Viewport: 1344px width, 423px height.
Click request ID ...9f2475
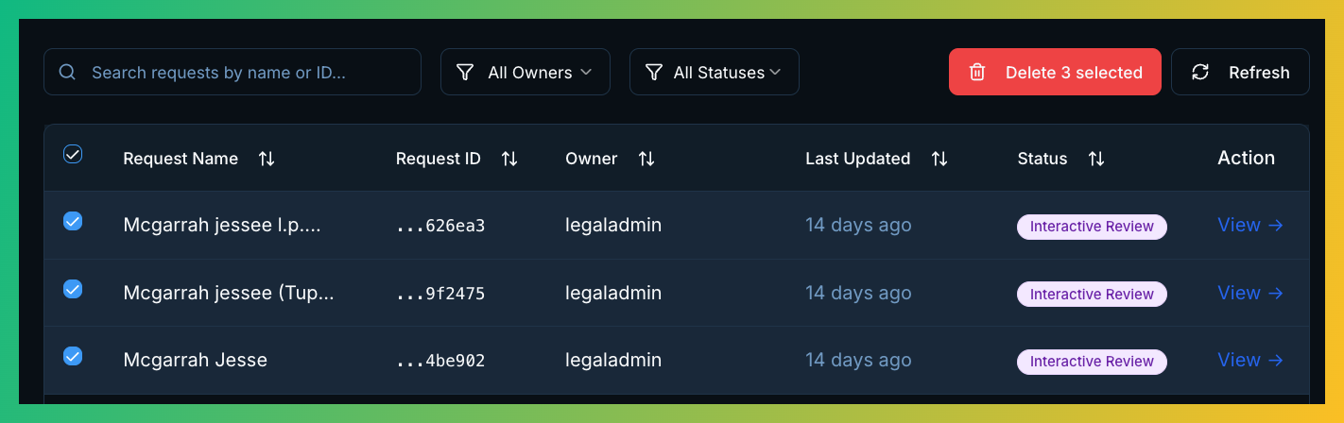point(440,294)
